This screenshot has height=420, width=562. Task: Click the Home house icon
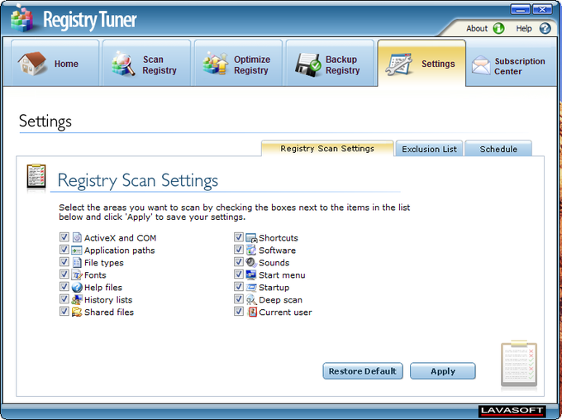32,64
